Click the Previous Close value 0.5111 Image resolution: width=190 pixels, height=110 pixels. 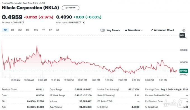[40, 90]
